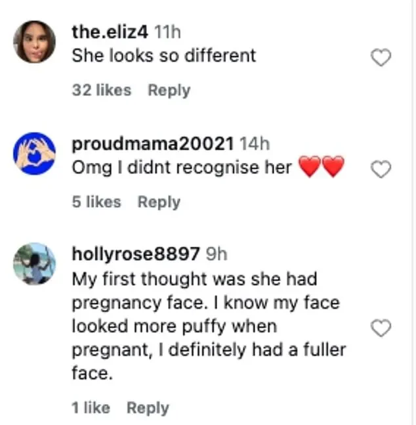This screenshot has height=425, width=416.
Task: Click the 14h timestamp
Action: point(255,144)
